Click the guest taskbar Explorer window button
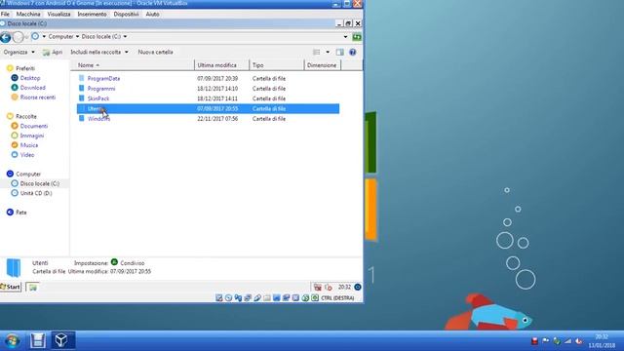624x351 pixels. (x=32, y=287)
